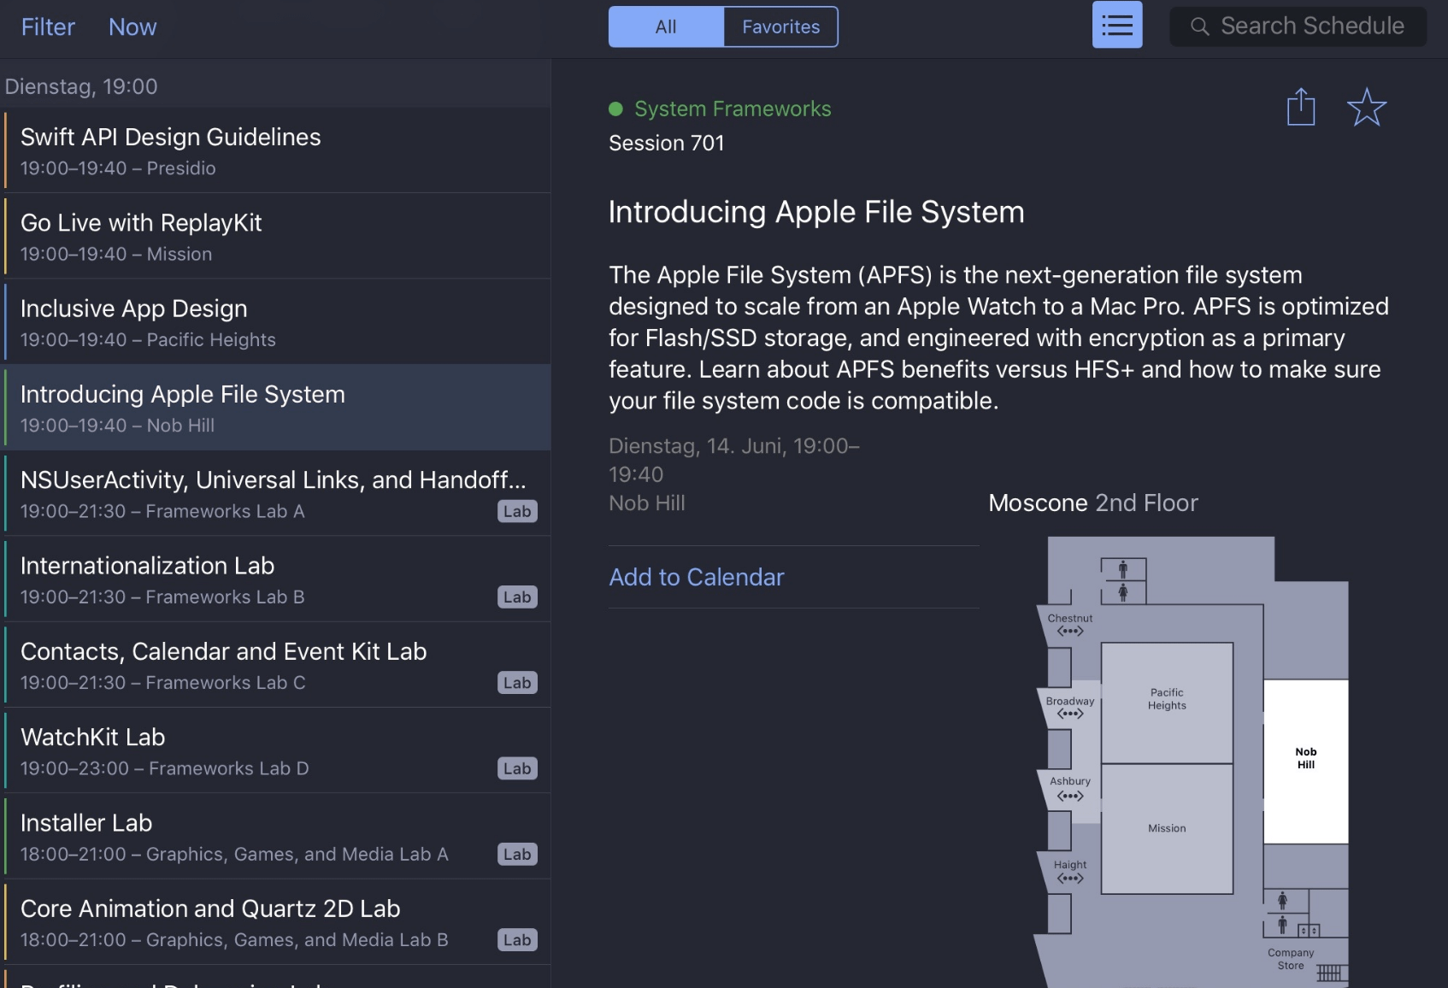Switch to the Favorites tab

pos(780,26)
